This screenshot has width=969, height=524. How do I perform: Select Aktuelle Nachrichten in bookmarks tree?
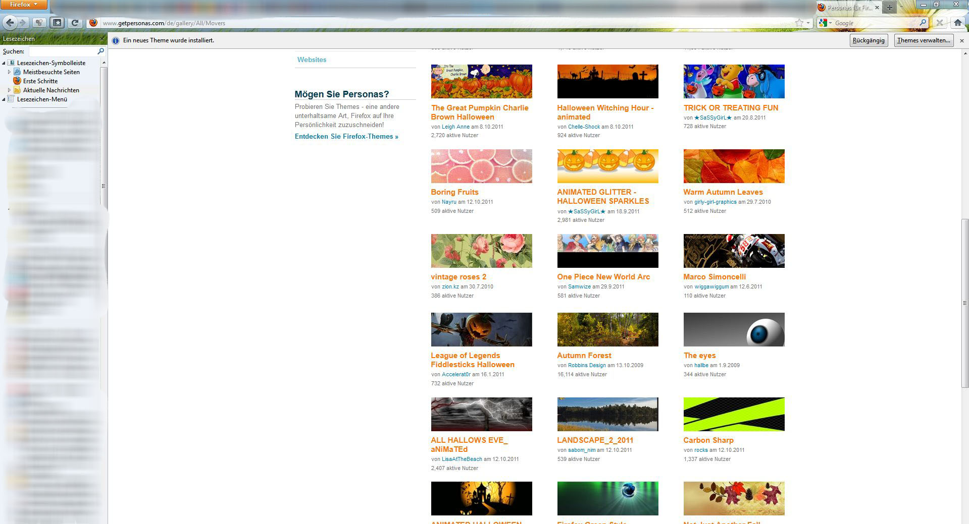(x=51, y=90)
